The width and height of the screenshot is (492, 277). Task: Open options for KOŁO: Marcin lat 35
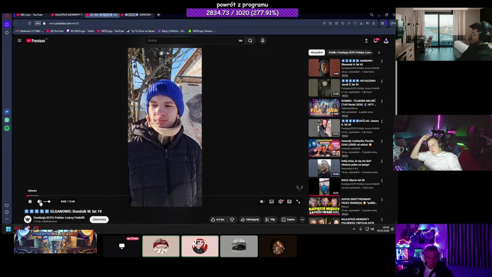(x=382, y=180)
